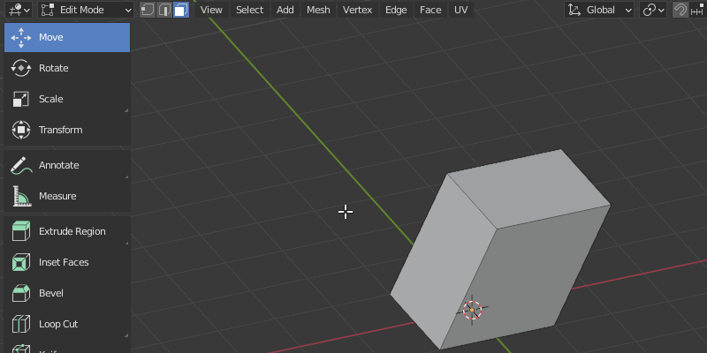The height and width of the screenshot is (353, 707).
Task: Switch to face select mode
Action: coord(181,10)
